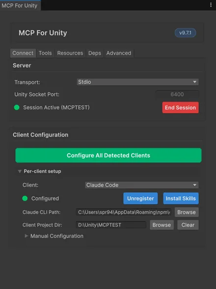Open the Client dropdown showing Claude Code
Screen dimensions: 216x289
pyautogui.click(x=141, y=185)
